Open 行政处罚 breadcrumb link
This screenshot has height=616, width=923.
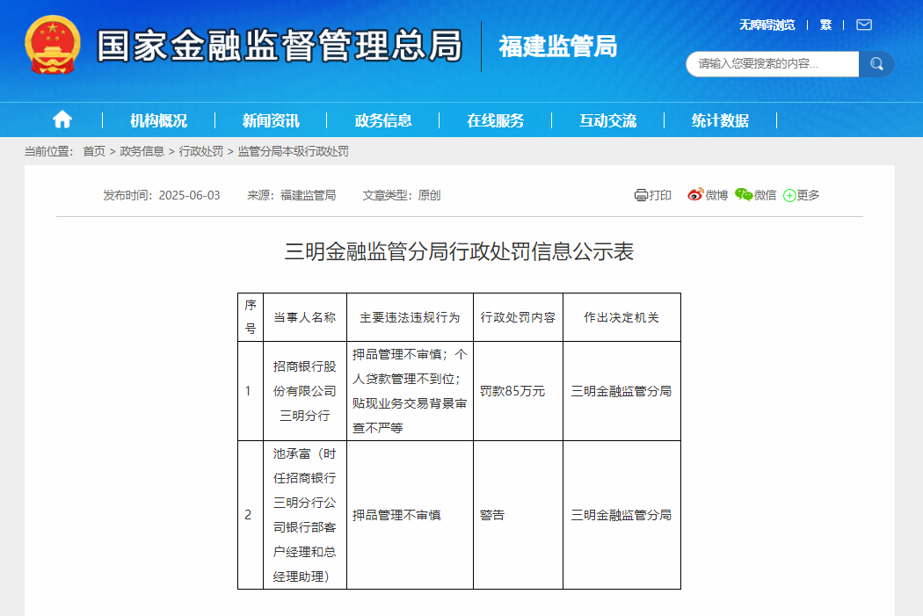pyautogui.click(x=200, y=151)
